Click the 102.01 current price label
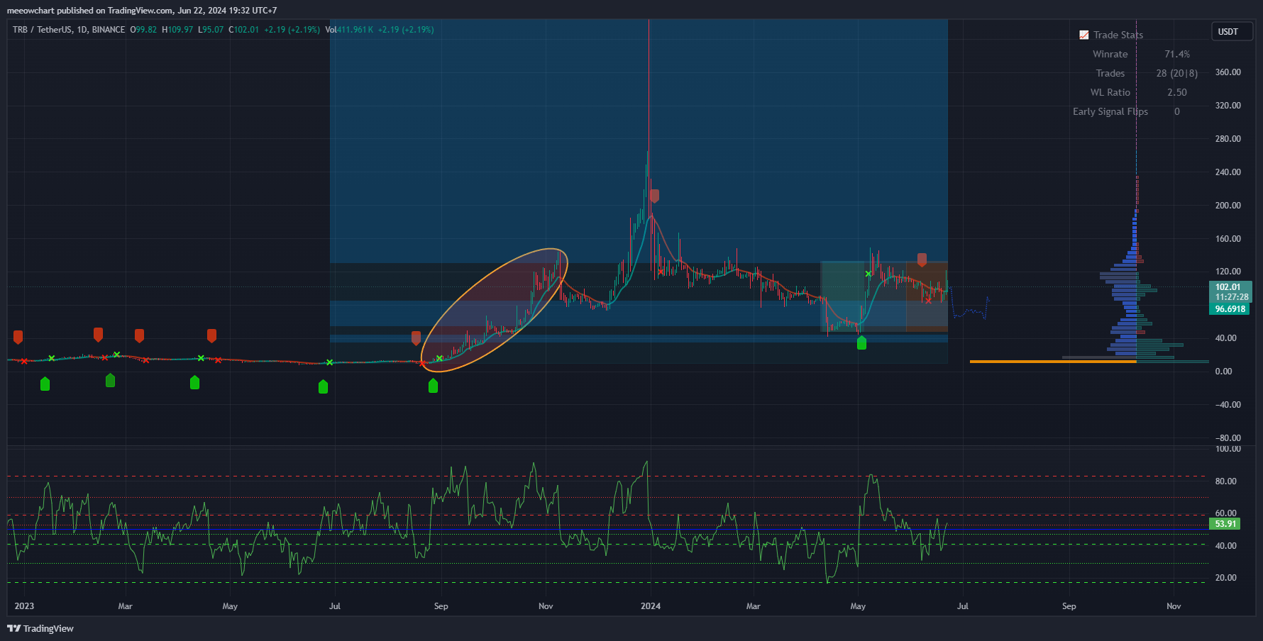The height and width of the screenshot is (641, 1263). coord(1231,287)
